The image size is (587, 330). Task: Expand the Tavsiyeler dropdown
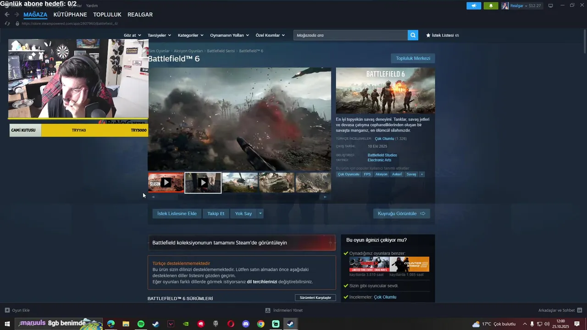click(x=159, y=35)
